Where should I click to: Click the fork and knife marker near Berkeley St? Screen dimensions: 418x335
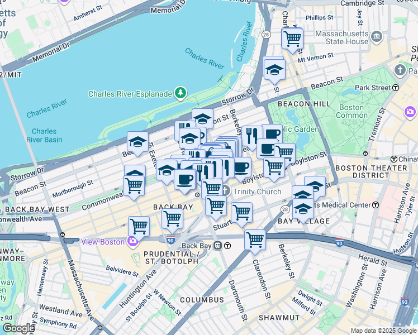(252, 136)
